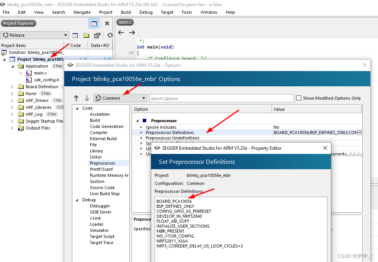Collapse the Application folder node

(13, 66)
